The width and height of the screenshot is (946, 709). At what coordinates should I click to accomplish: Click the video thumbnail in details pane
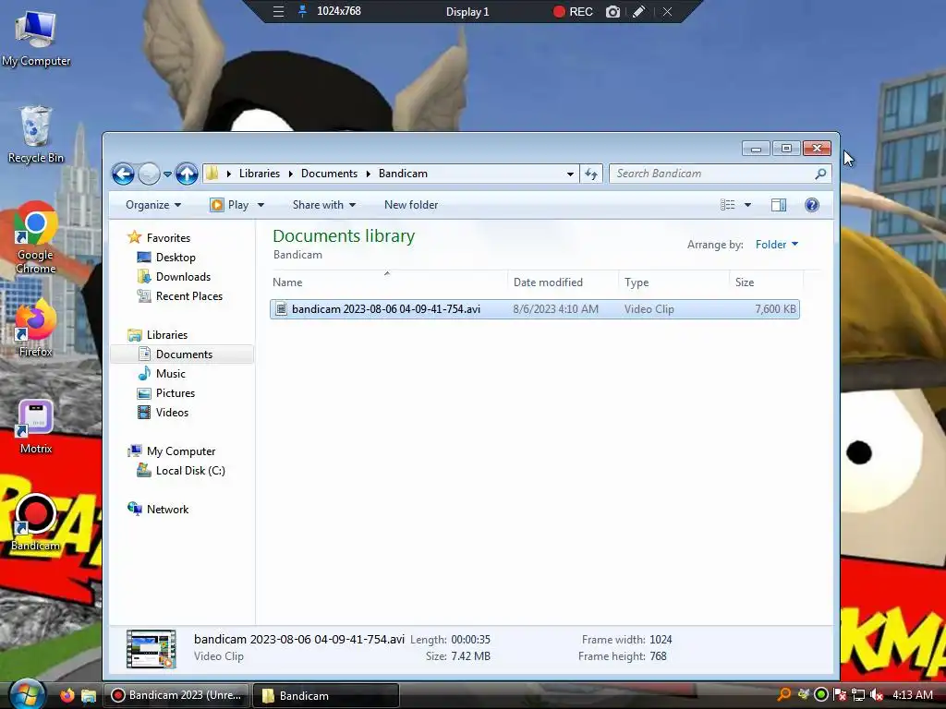coord(151,649)
